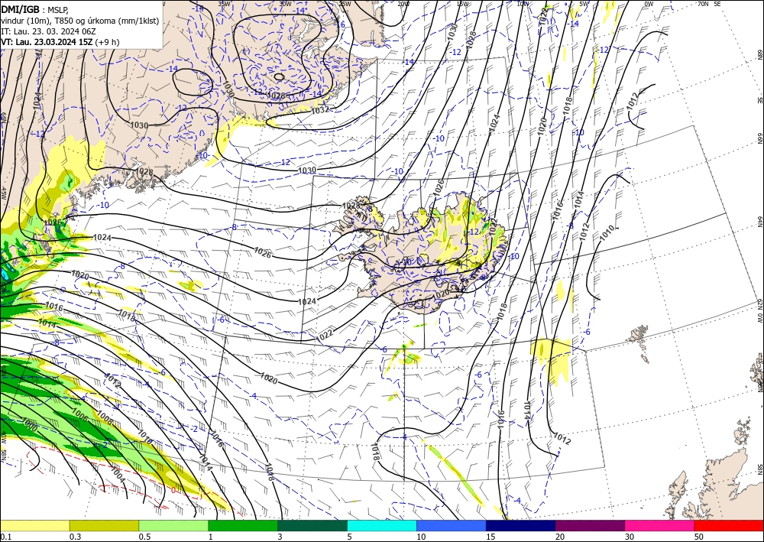Click the light green 0.5–1 legend swatch

[x=173, y=526]
